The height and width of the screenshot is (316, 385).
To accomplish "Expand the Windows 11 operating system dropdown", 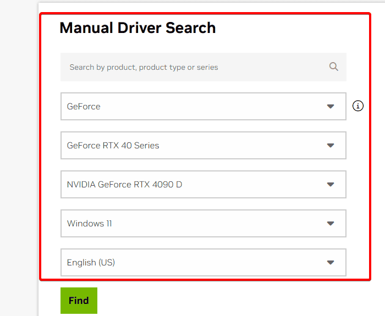I will [204, 223].
